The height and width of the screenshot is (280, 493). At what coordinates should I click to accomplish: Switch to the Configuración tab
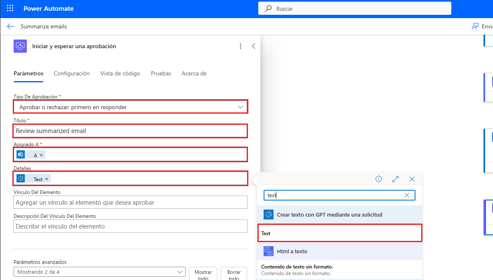72,73
